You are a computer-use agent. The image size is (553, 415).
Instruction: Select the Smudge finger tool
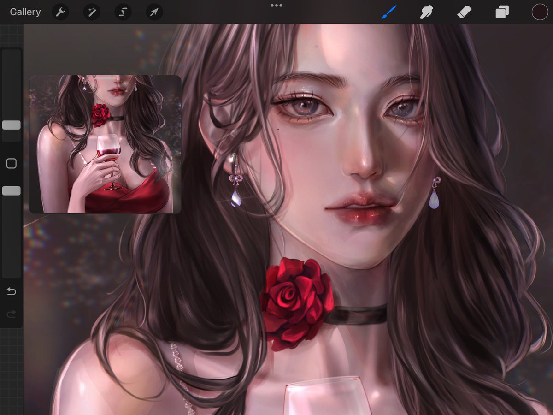[x=427, y=12]
